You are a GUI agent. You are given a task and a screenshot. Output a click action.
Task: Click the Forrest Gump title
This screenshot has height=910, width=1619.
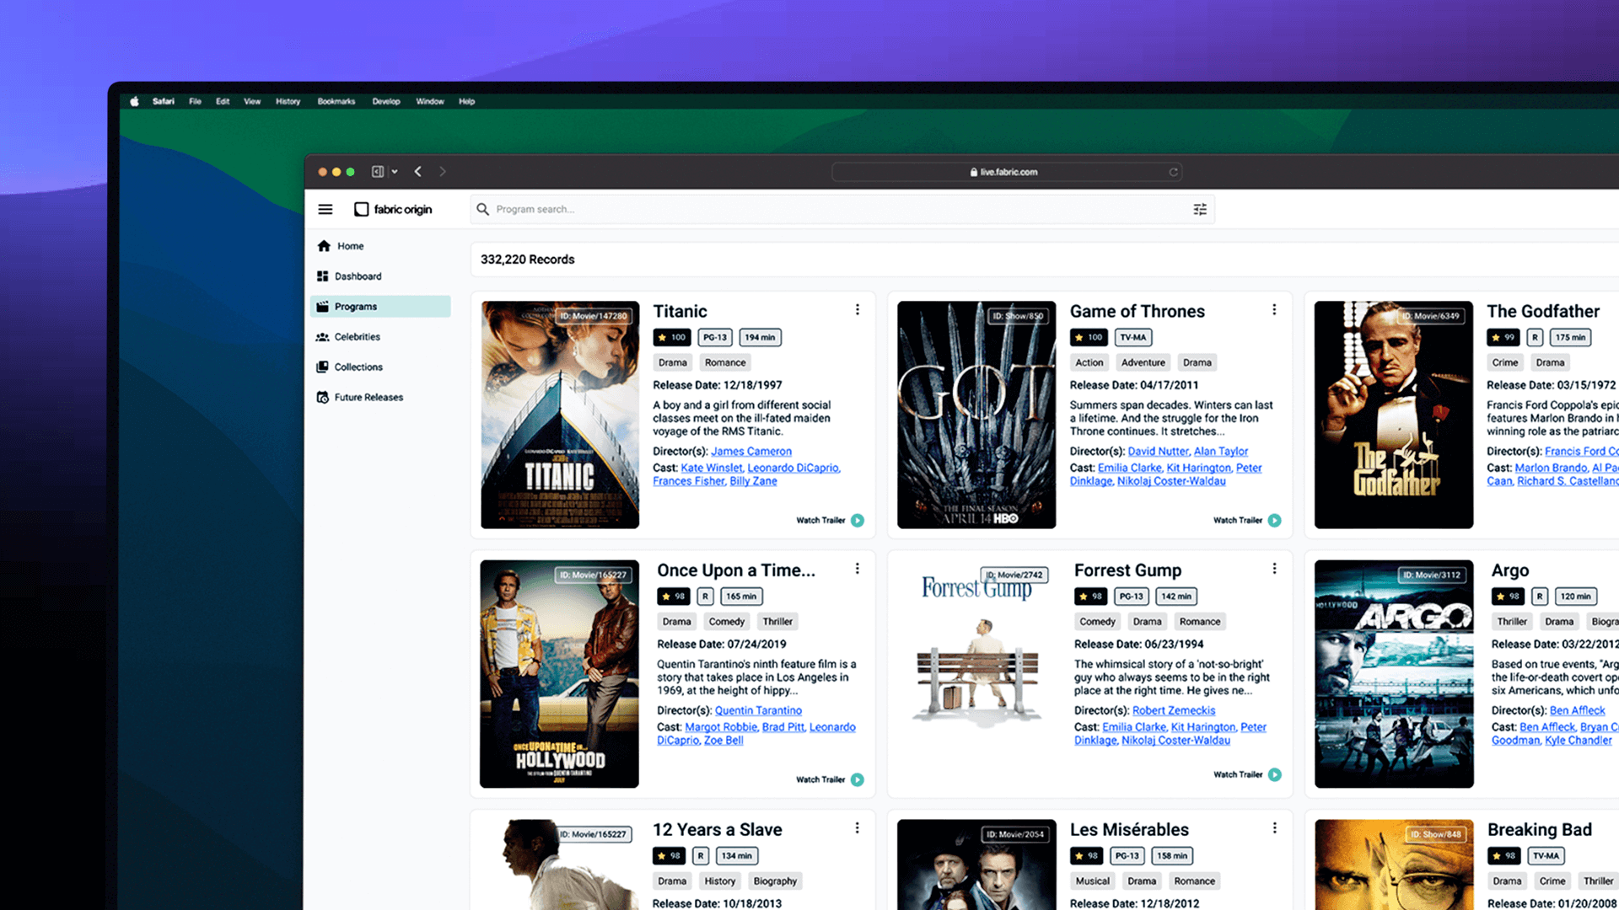pyautogui.click(x=1127, y=570)
